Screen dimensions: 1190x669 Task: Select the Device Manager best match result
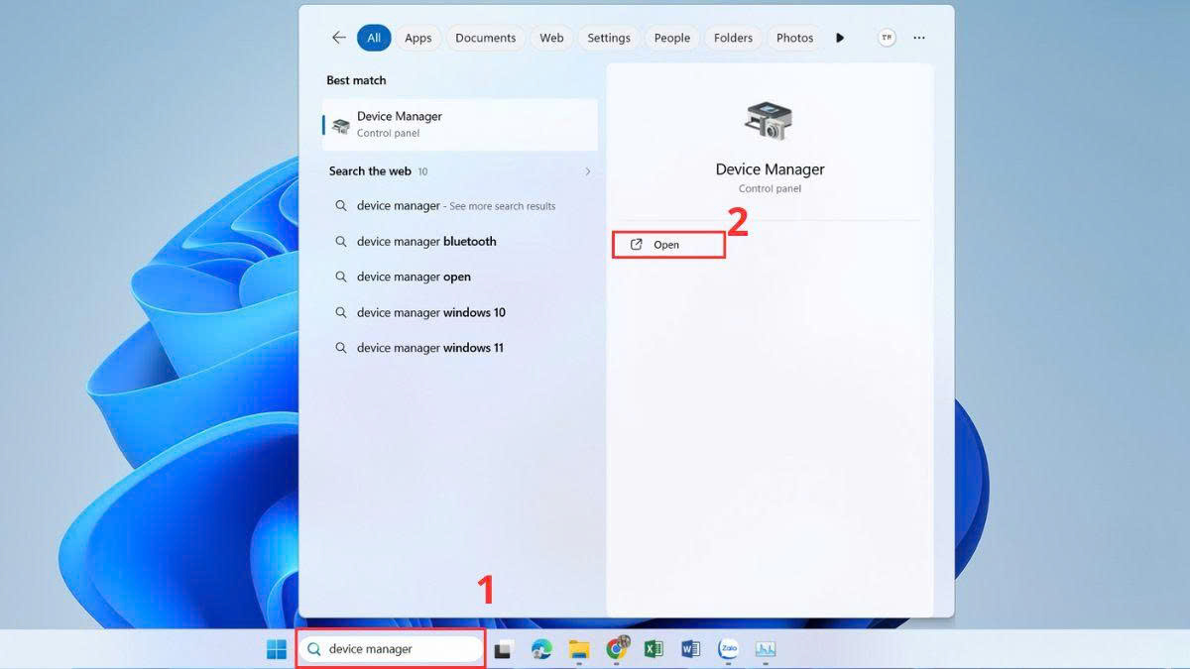[460, 124]
